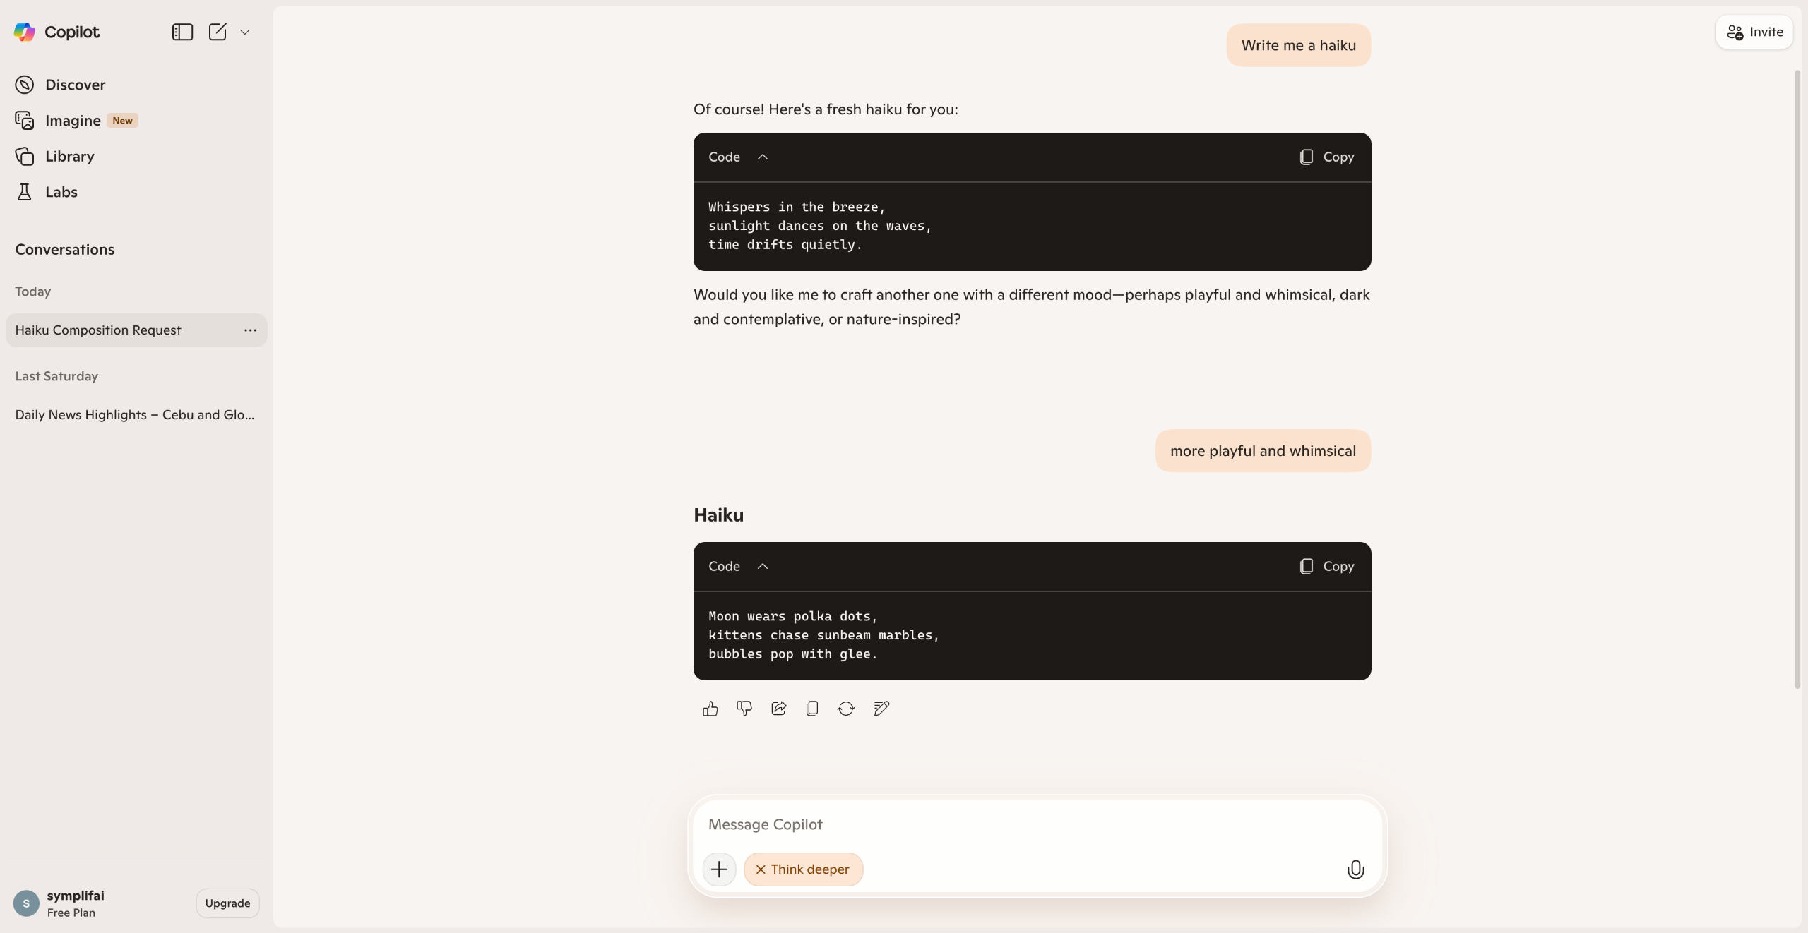Collapse the polka dots haiku code block
The height and width of the screenshot is (933, 1808).
[x=762, y=566]
